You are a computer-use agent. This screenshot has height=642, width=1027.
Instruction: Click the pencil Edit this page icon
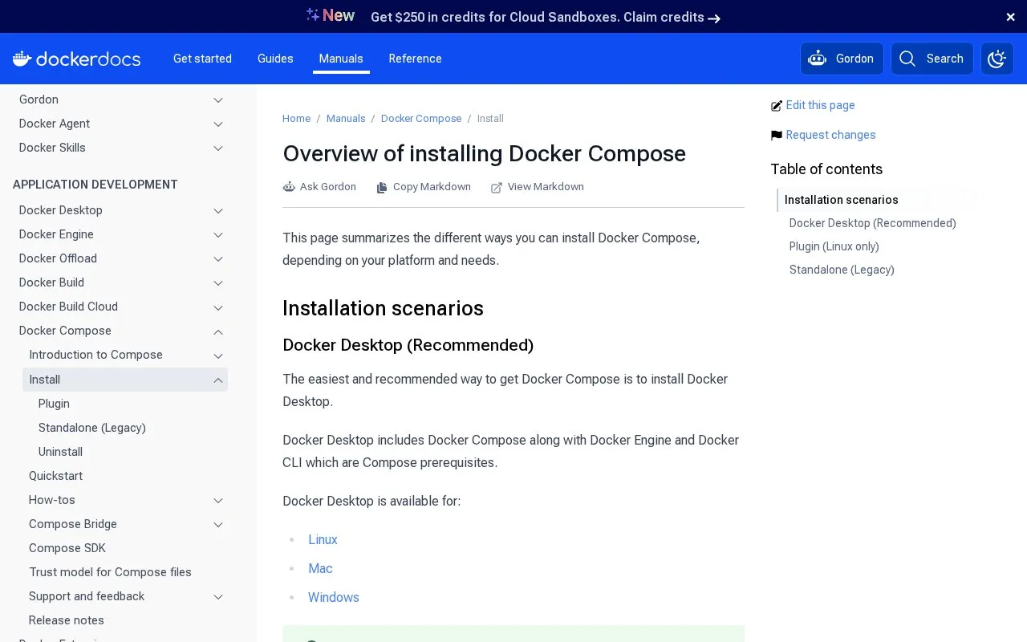(776, 106)
